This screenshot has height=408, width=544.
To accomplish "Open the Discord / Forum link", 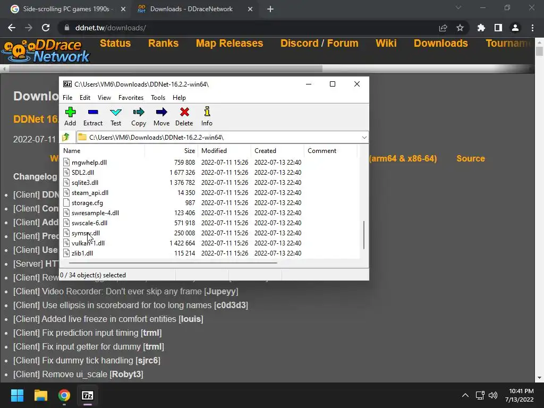I will tap(319, 43).
